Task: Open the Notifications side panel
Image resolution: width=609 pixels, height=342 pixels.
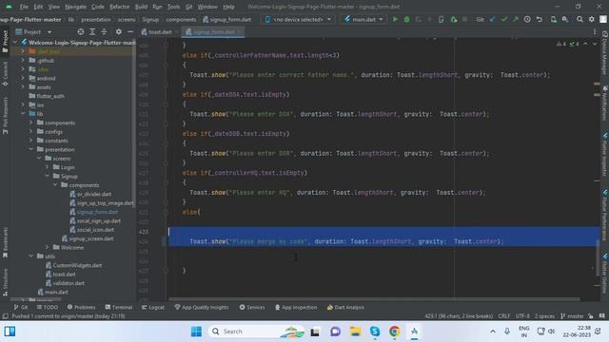Action: coord(605,104)
